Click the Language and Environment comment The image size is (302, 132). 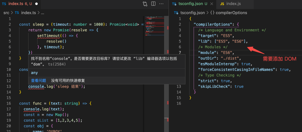[x=232, y=30]
